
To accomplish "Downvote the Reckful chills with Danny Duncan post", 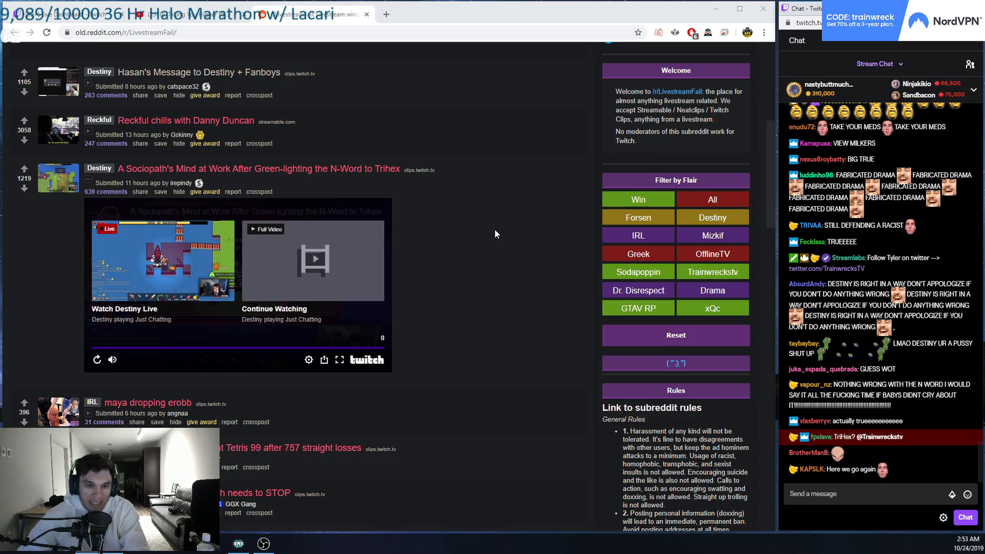I will (x=24, y=140).
